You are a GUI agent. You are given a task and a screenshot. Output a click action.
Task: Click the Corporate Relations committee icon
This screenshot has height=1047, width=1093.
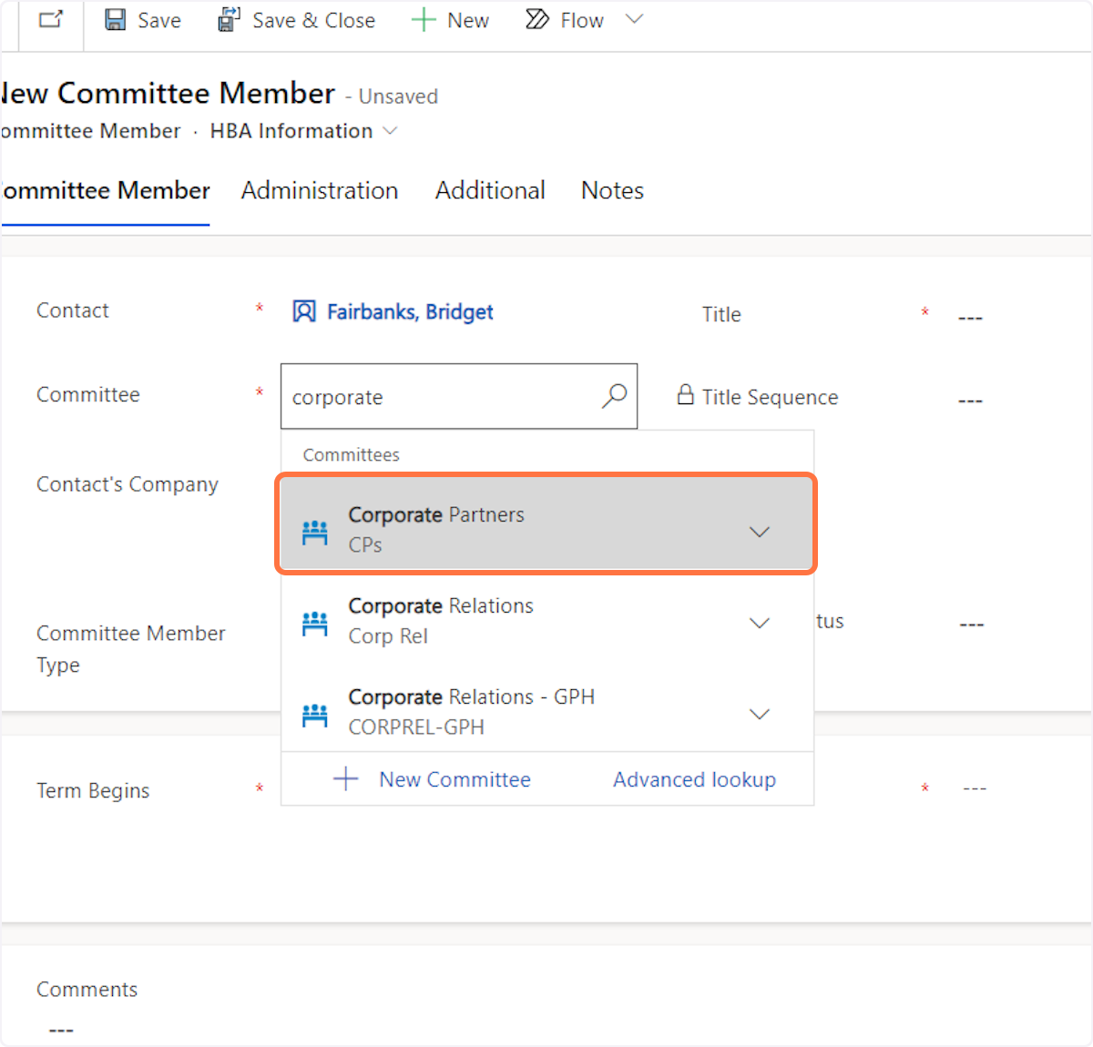click(315, 624)
